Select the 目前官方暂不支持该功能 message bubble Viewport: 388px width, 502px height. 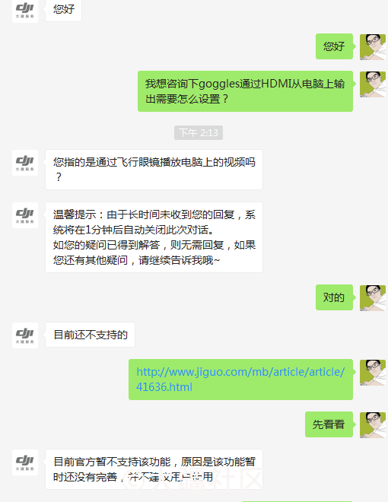(154, 469)
